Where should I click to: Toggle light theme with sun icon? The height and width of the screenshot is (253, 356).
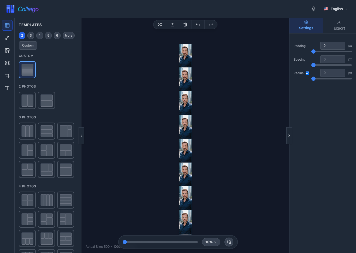pos(313,9)
